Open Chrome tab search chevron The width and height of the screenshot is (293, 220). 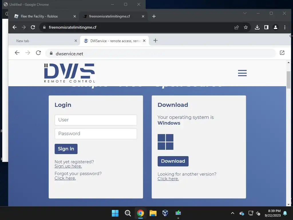245,13
